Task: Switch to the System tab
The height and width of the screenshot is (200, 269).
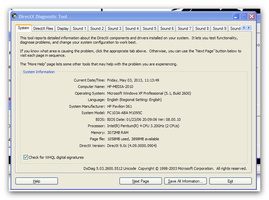Action: pyautogui.click(x=24, y=28)
